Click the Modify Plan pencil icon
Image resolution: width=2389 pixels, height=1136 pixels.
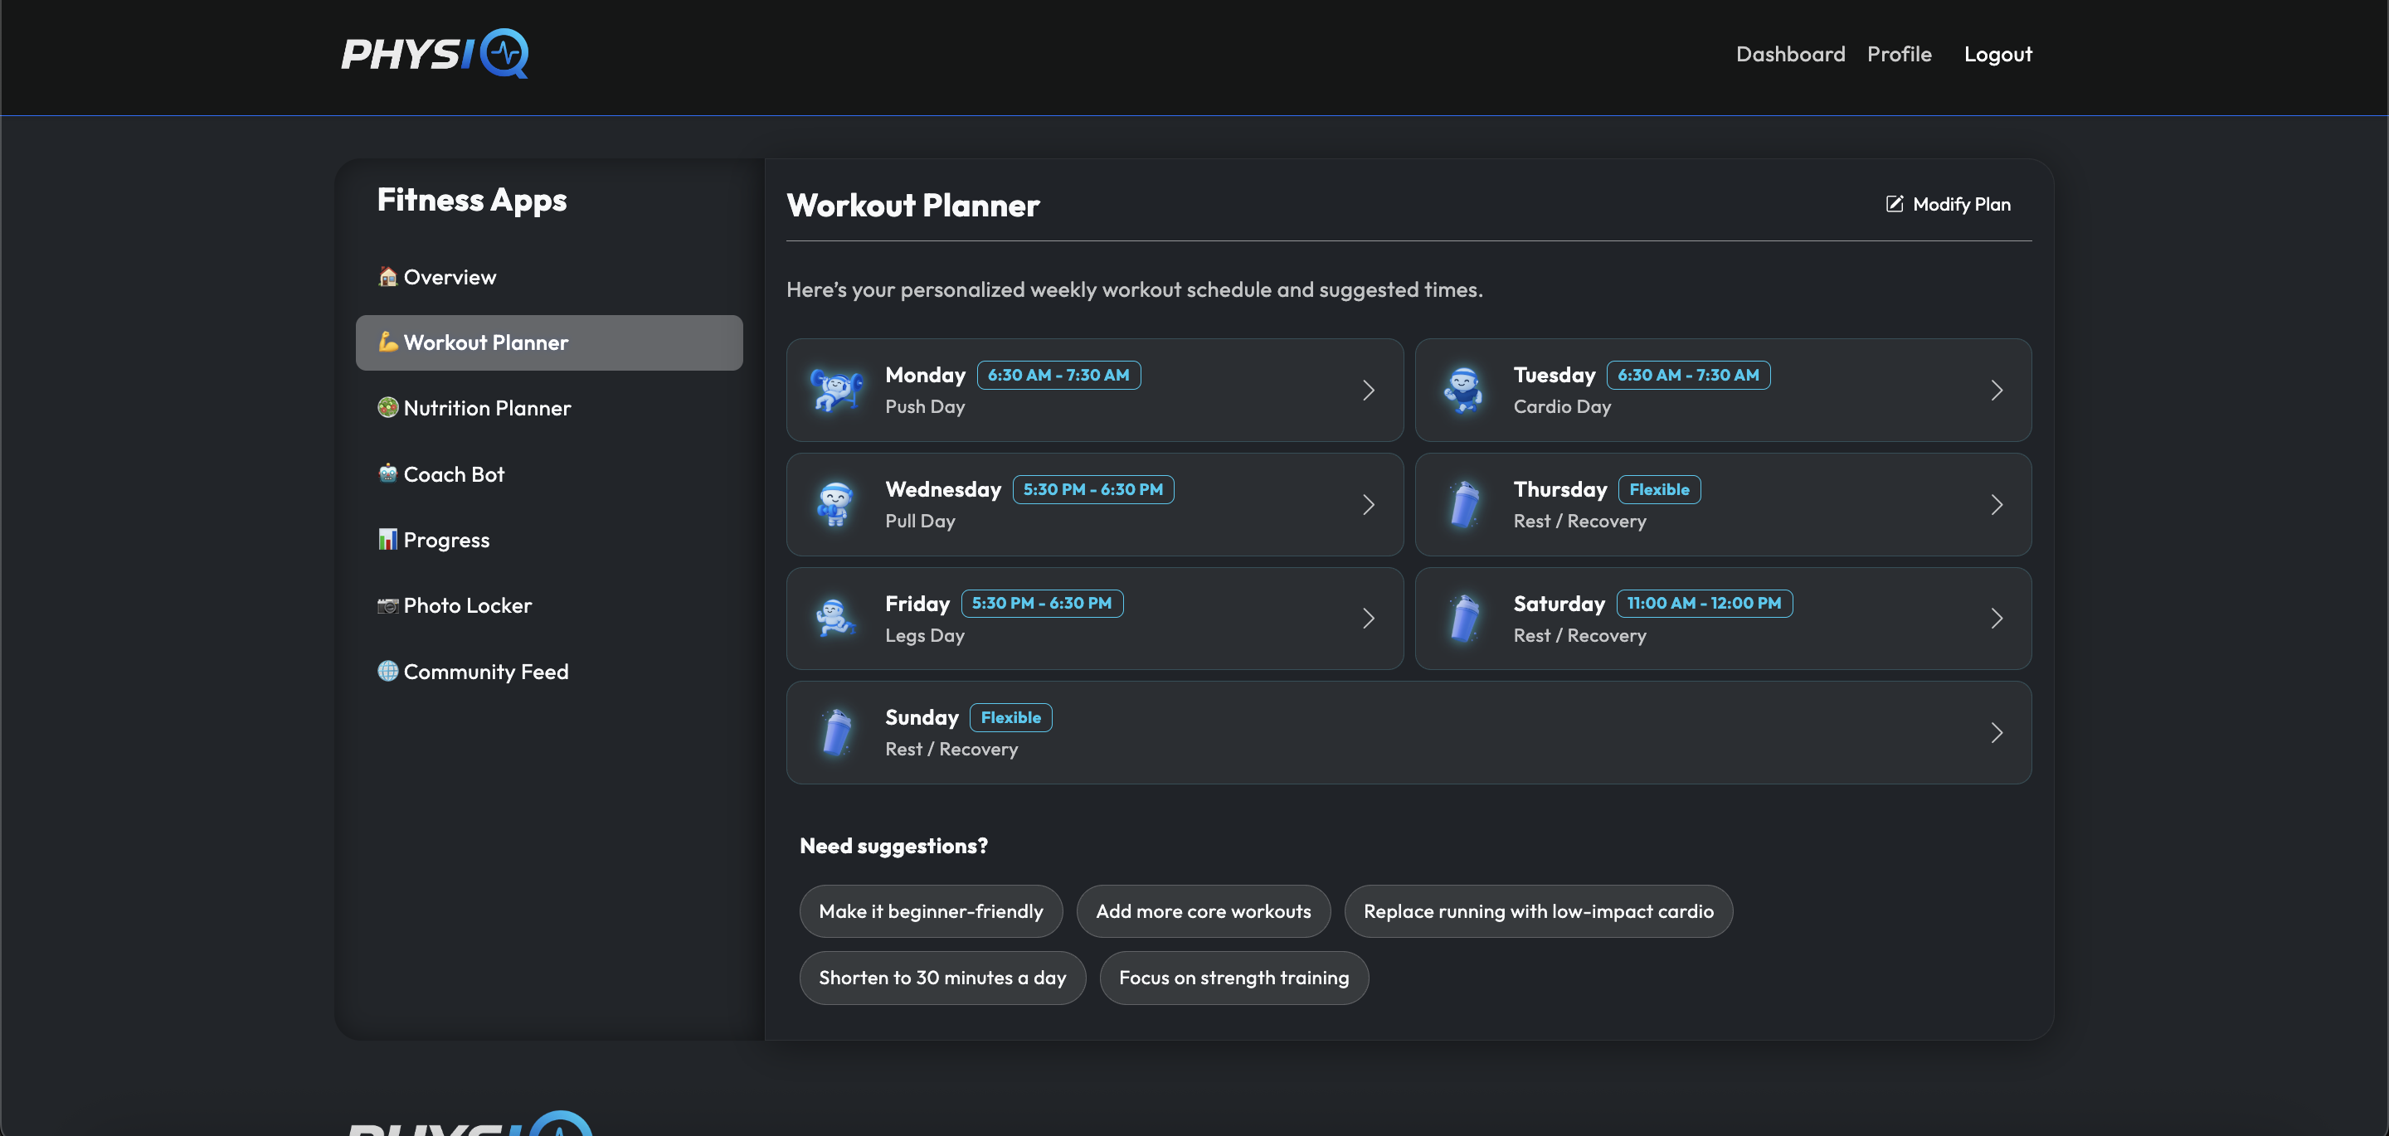pyautogui.click(x=1894, y=204)
